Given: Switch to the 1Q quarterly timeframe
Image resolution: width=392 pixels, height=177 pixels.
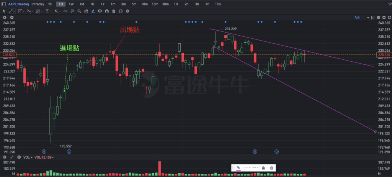Looking at the screenshot, I should coord(92,4).
